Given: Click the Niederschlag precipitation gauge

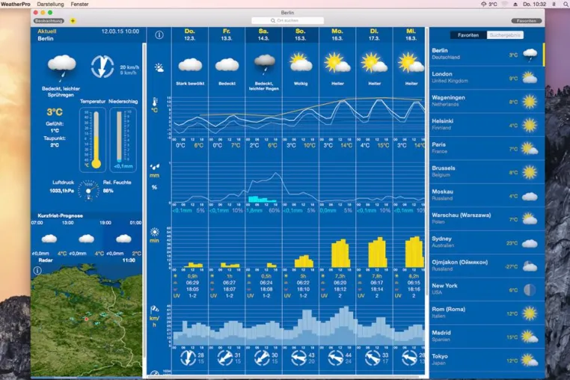Looking at the screenshot, I should click(123, 139).
